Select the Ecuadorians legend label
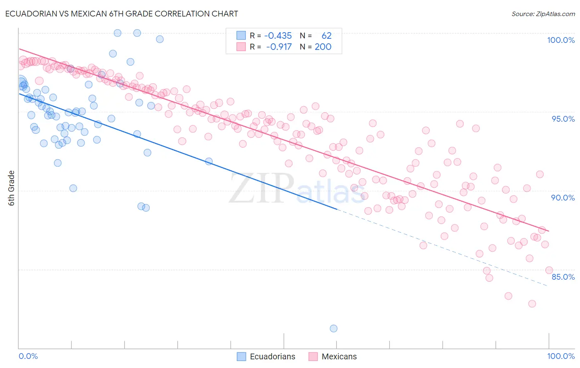 pos(273,356)
